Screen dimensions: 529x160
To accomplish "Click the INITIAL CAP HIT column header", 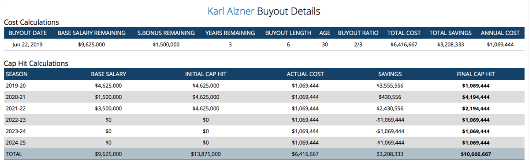I will click(x=206, y=74).
